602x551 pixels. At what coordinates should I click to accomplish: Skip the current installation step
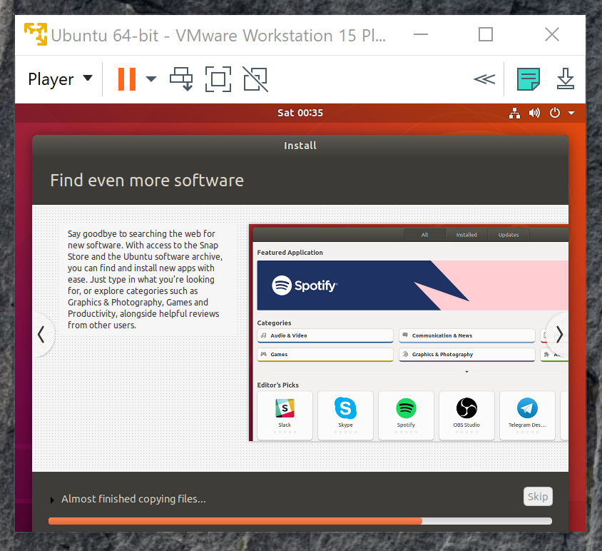point(538,497)
